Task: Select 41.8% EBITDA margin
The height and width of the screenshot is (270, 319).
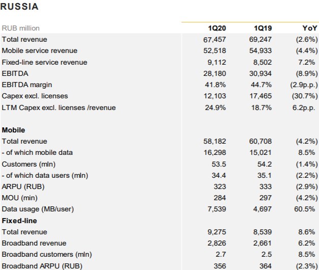Action: [x=216, y=85]
